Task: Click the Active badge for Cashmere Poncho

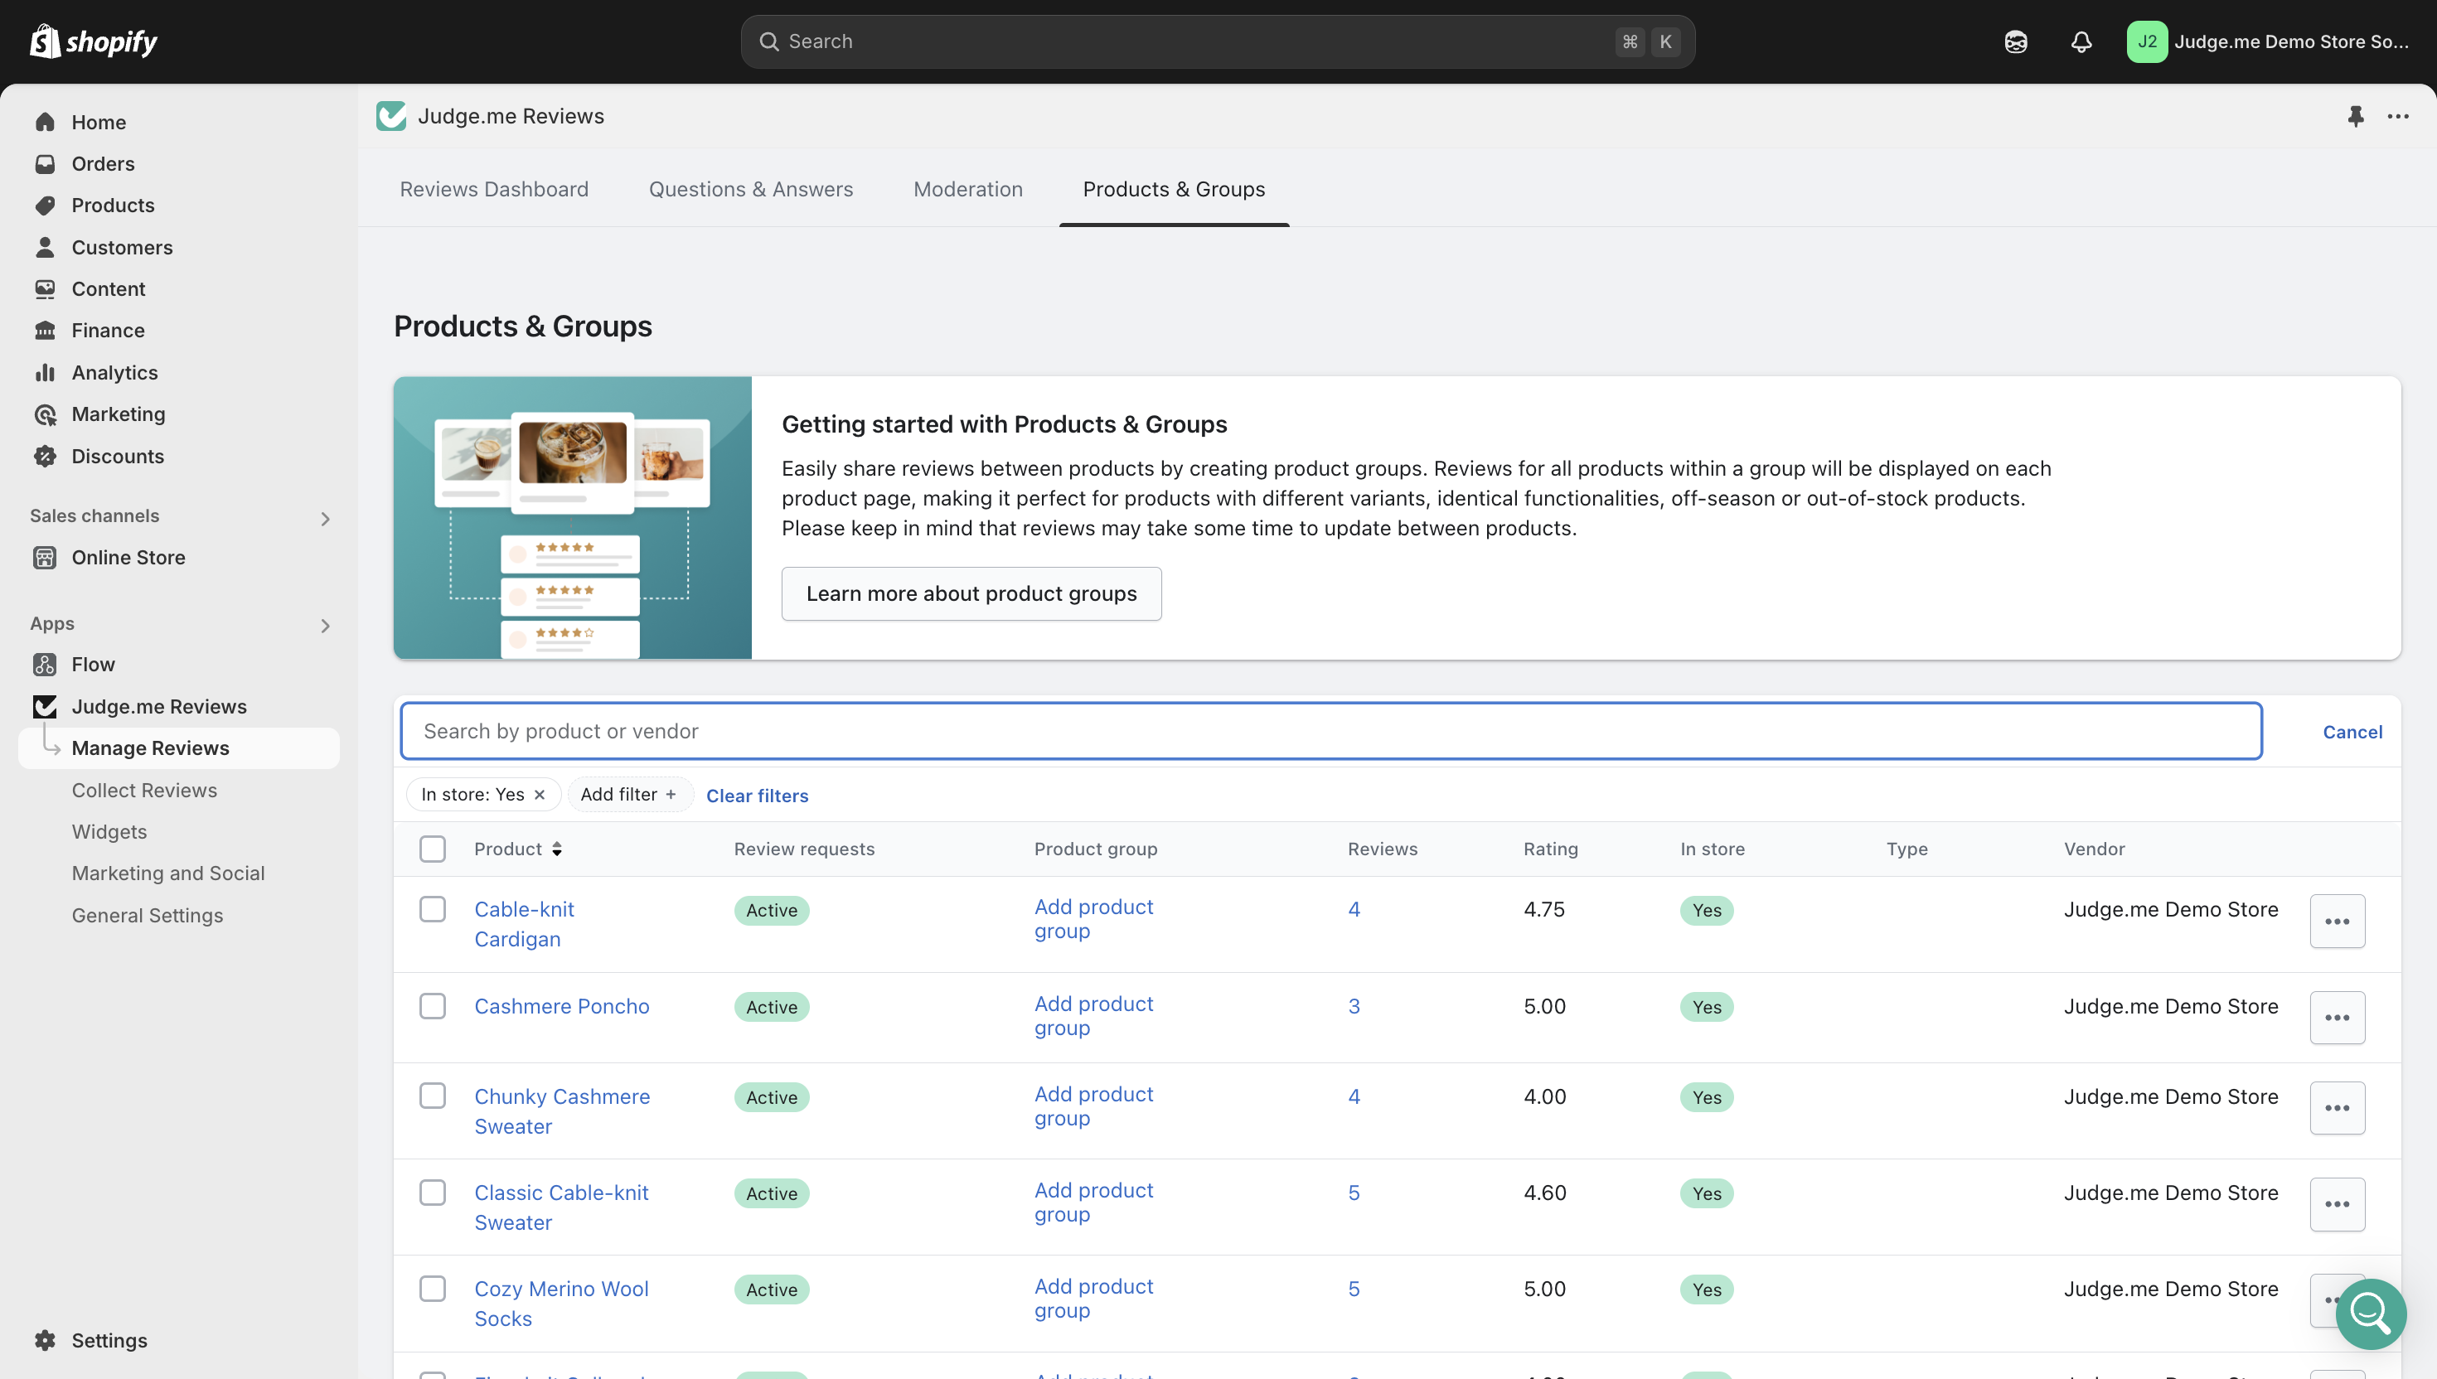Action: [x=771, y=1006]
